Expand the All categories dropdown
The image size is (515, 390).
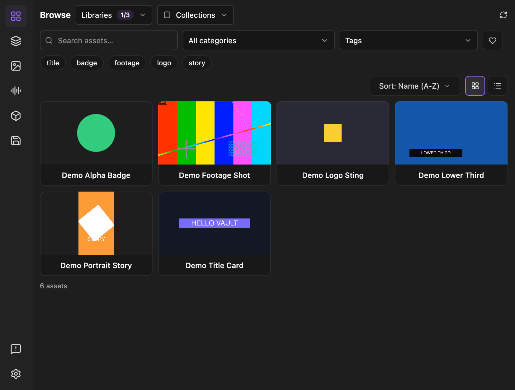coord(259,40)
